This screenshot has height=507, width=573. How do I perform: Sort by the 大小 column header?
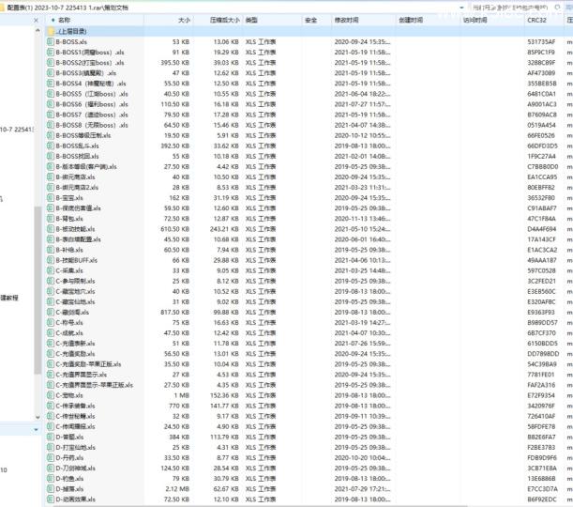click(x=184, y=20)
